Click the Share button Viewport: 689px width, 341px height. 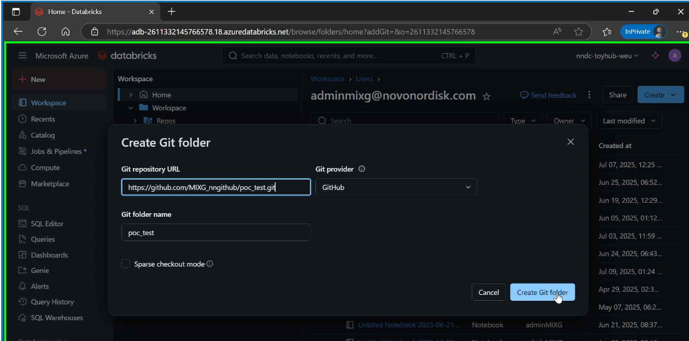click(617, 95)
